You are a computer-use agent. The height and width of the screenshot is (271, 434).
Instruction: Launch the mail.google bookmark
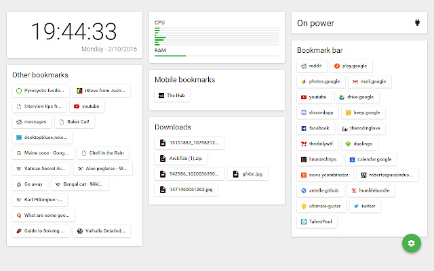[x=368, y=81]
